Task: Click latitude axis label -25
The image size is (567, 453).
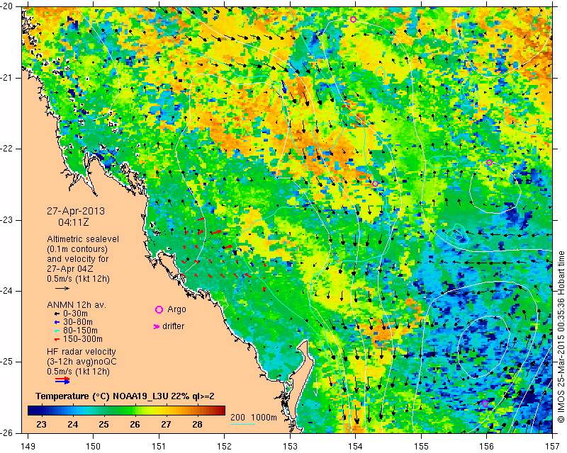Action: tap(7, 362)
